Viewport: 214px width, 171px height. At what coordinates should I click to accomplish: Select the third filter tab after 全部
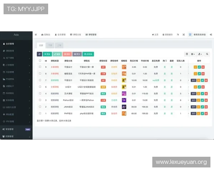pyautogui.click(x=59, y=45)
